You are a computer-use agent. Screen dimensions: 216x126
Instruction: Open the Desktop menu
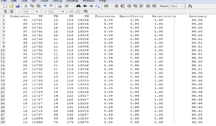click(x=72, y=1)
